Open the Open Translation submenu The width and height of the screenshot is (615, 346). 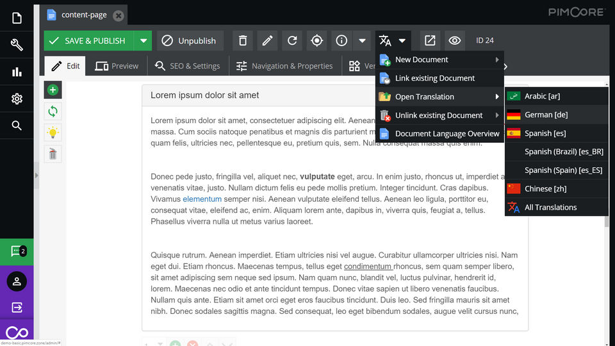[439, 97]
